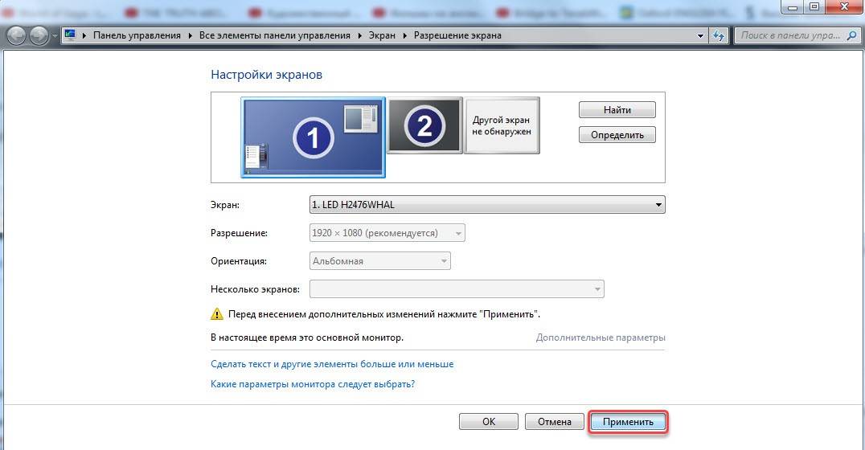Click the control panel icon in address bar

click(71, 36)
